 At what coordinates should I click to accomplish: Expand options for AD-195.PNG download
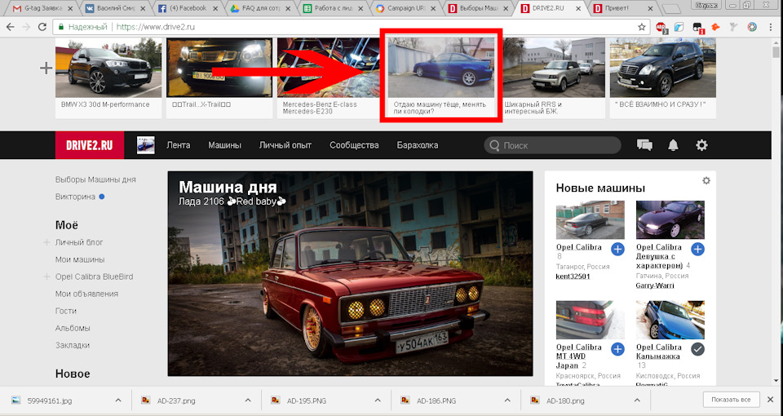(378, 401)
